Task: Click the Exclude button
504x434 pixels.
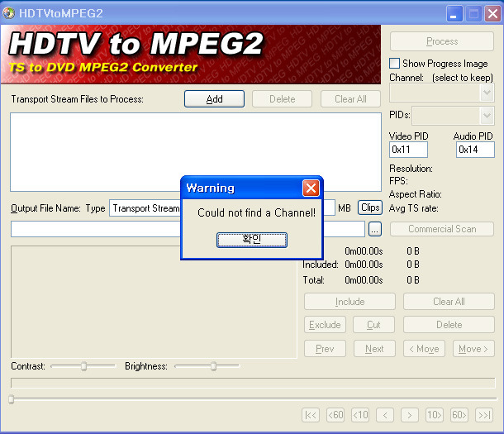Action: click(325, 325)
